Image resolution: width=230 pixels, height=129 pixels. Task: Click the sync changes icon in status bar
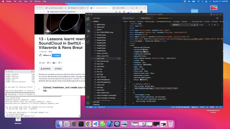(x=95, y=107)
